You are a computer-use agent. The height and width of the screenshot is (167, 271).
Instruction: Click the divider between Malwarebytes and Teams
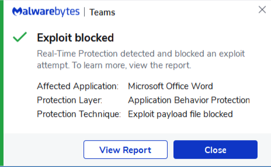[x=84, y=12]
